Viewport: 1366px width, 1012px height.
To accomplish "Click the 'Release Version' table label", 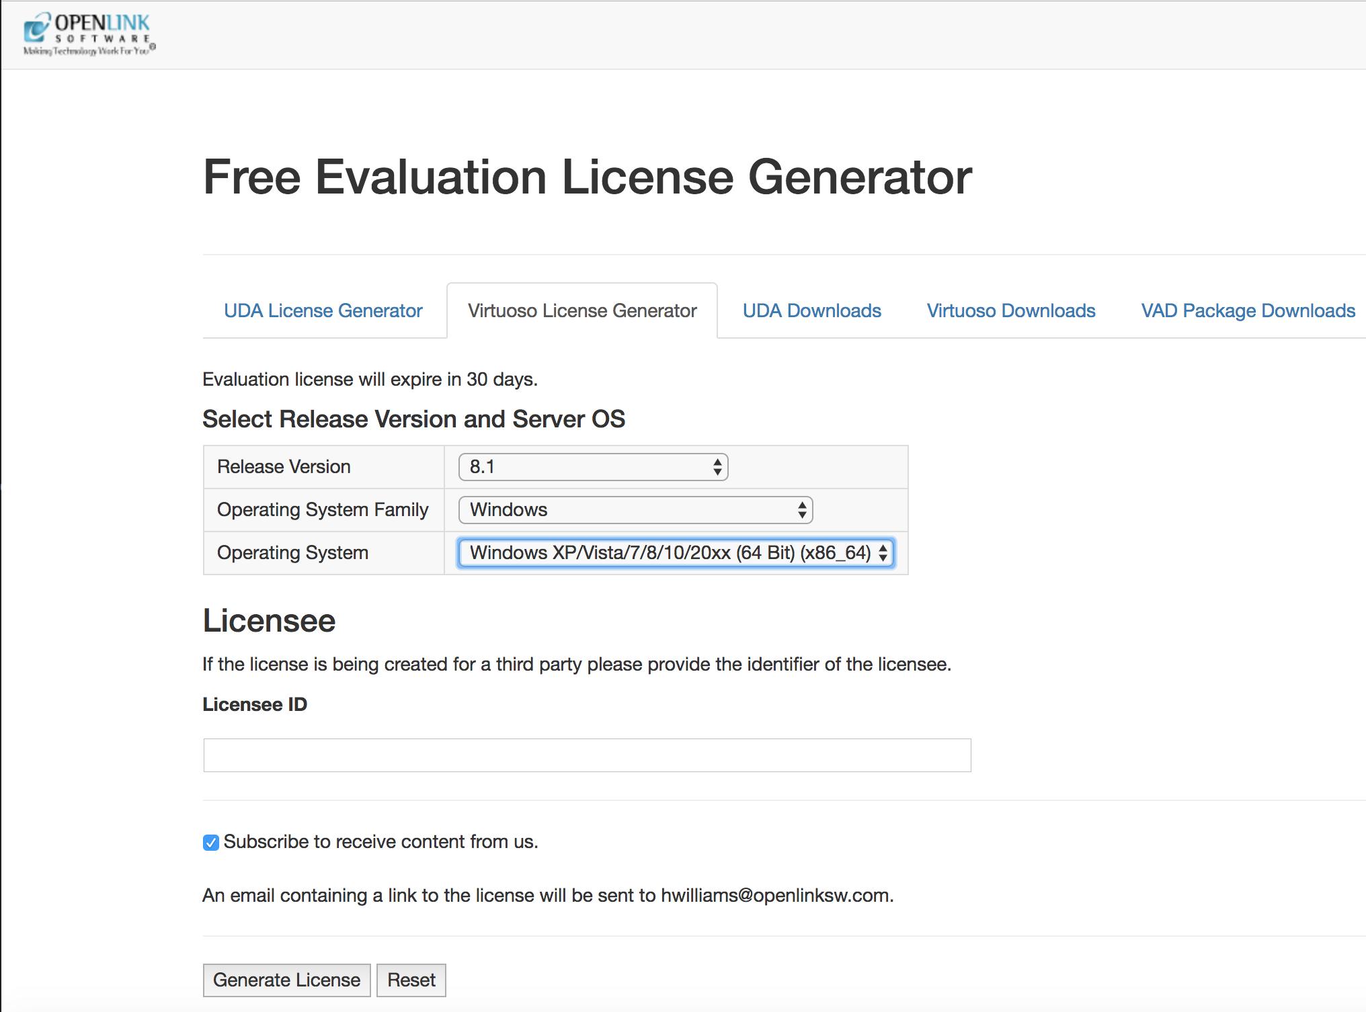I will click(x=284, y=467).
